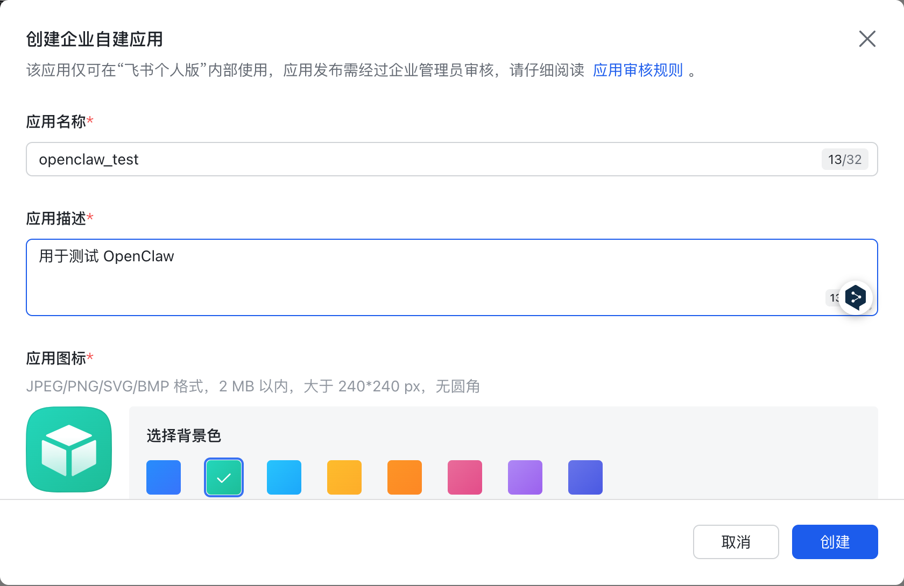Choose the indigo background color swatch
The height and width of the screenshot is (586, 904).
585,477
